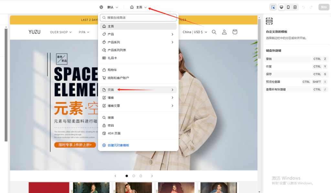This screenshot has width=331, height=193.
Task: Click the search magnifier icon in storefront header
Action: coord(214,32)
